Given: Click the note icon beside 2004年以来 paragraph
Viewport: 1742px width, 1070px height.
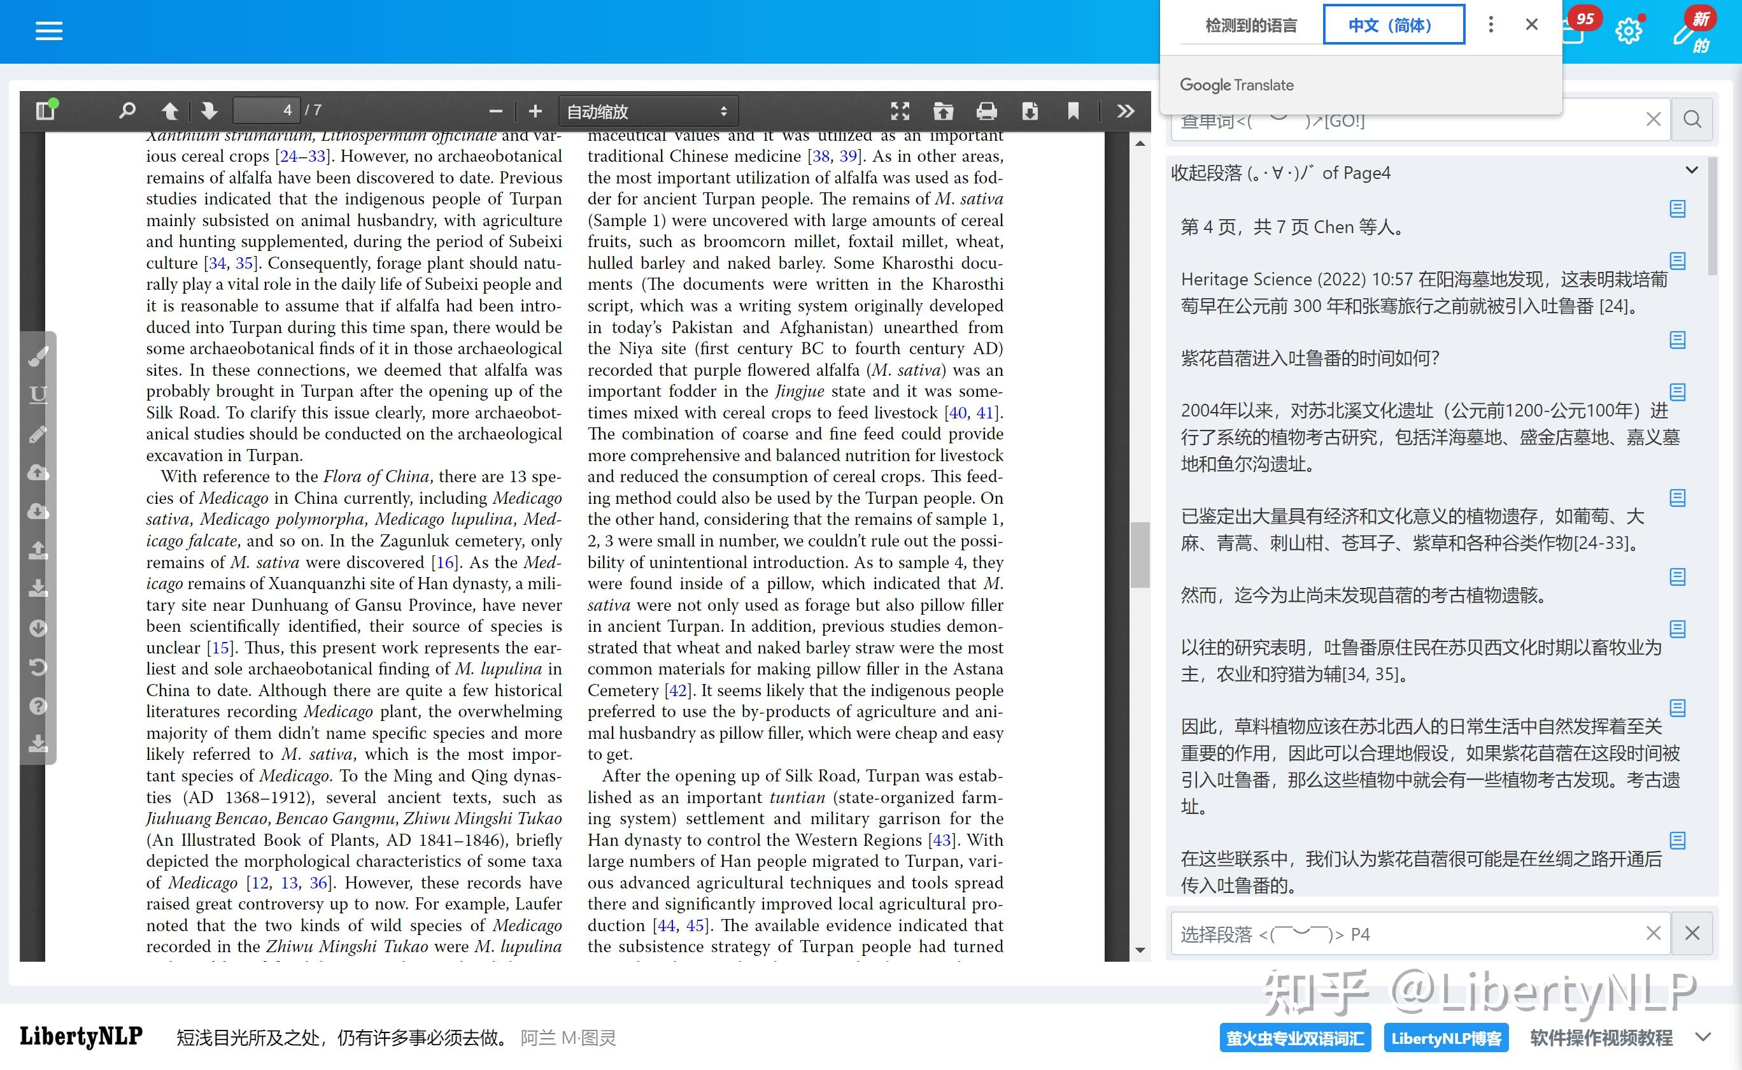Looking at the screenshot, I should tap(1678, 393).
